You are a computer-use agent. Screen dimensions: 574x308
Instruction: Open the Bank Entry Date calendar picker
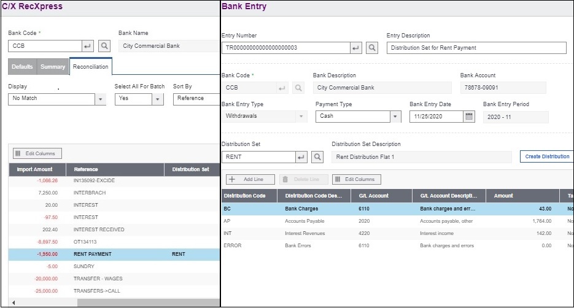click(469, 116)
